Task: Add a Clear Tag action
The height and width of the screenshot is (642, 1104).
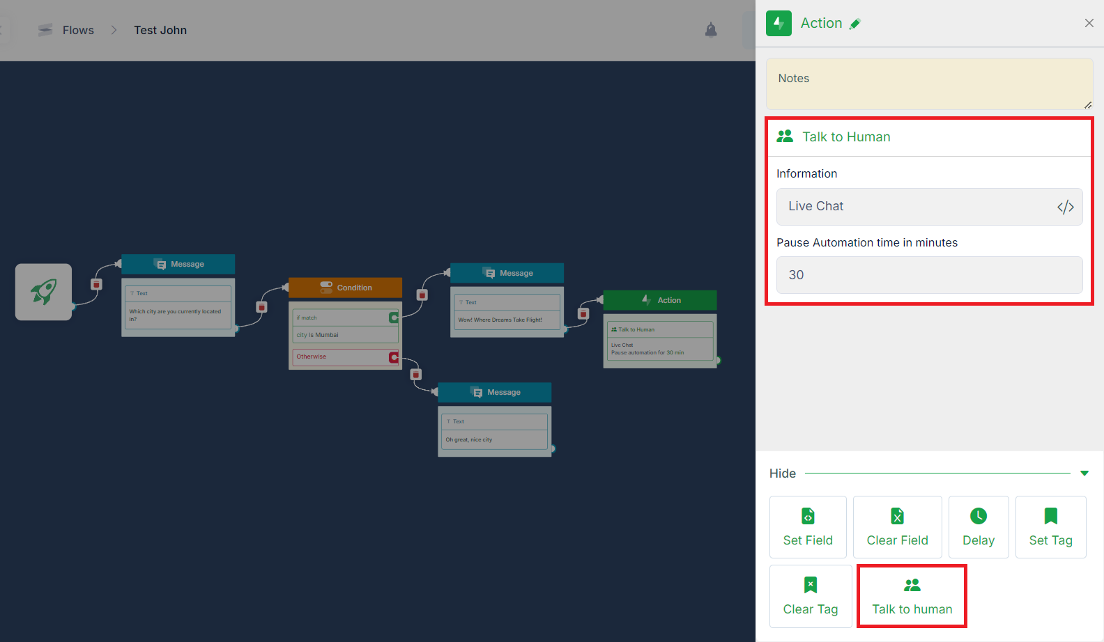Action: tap(811, 596)
